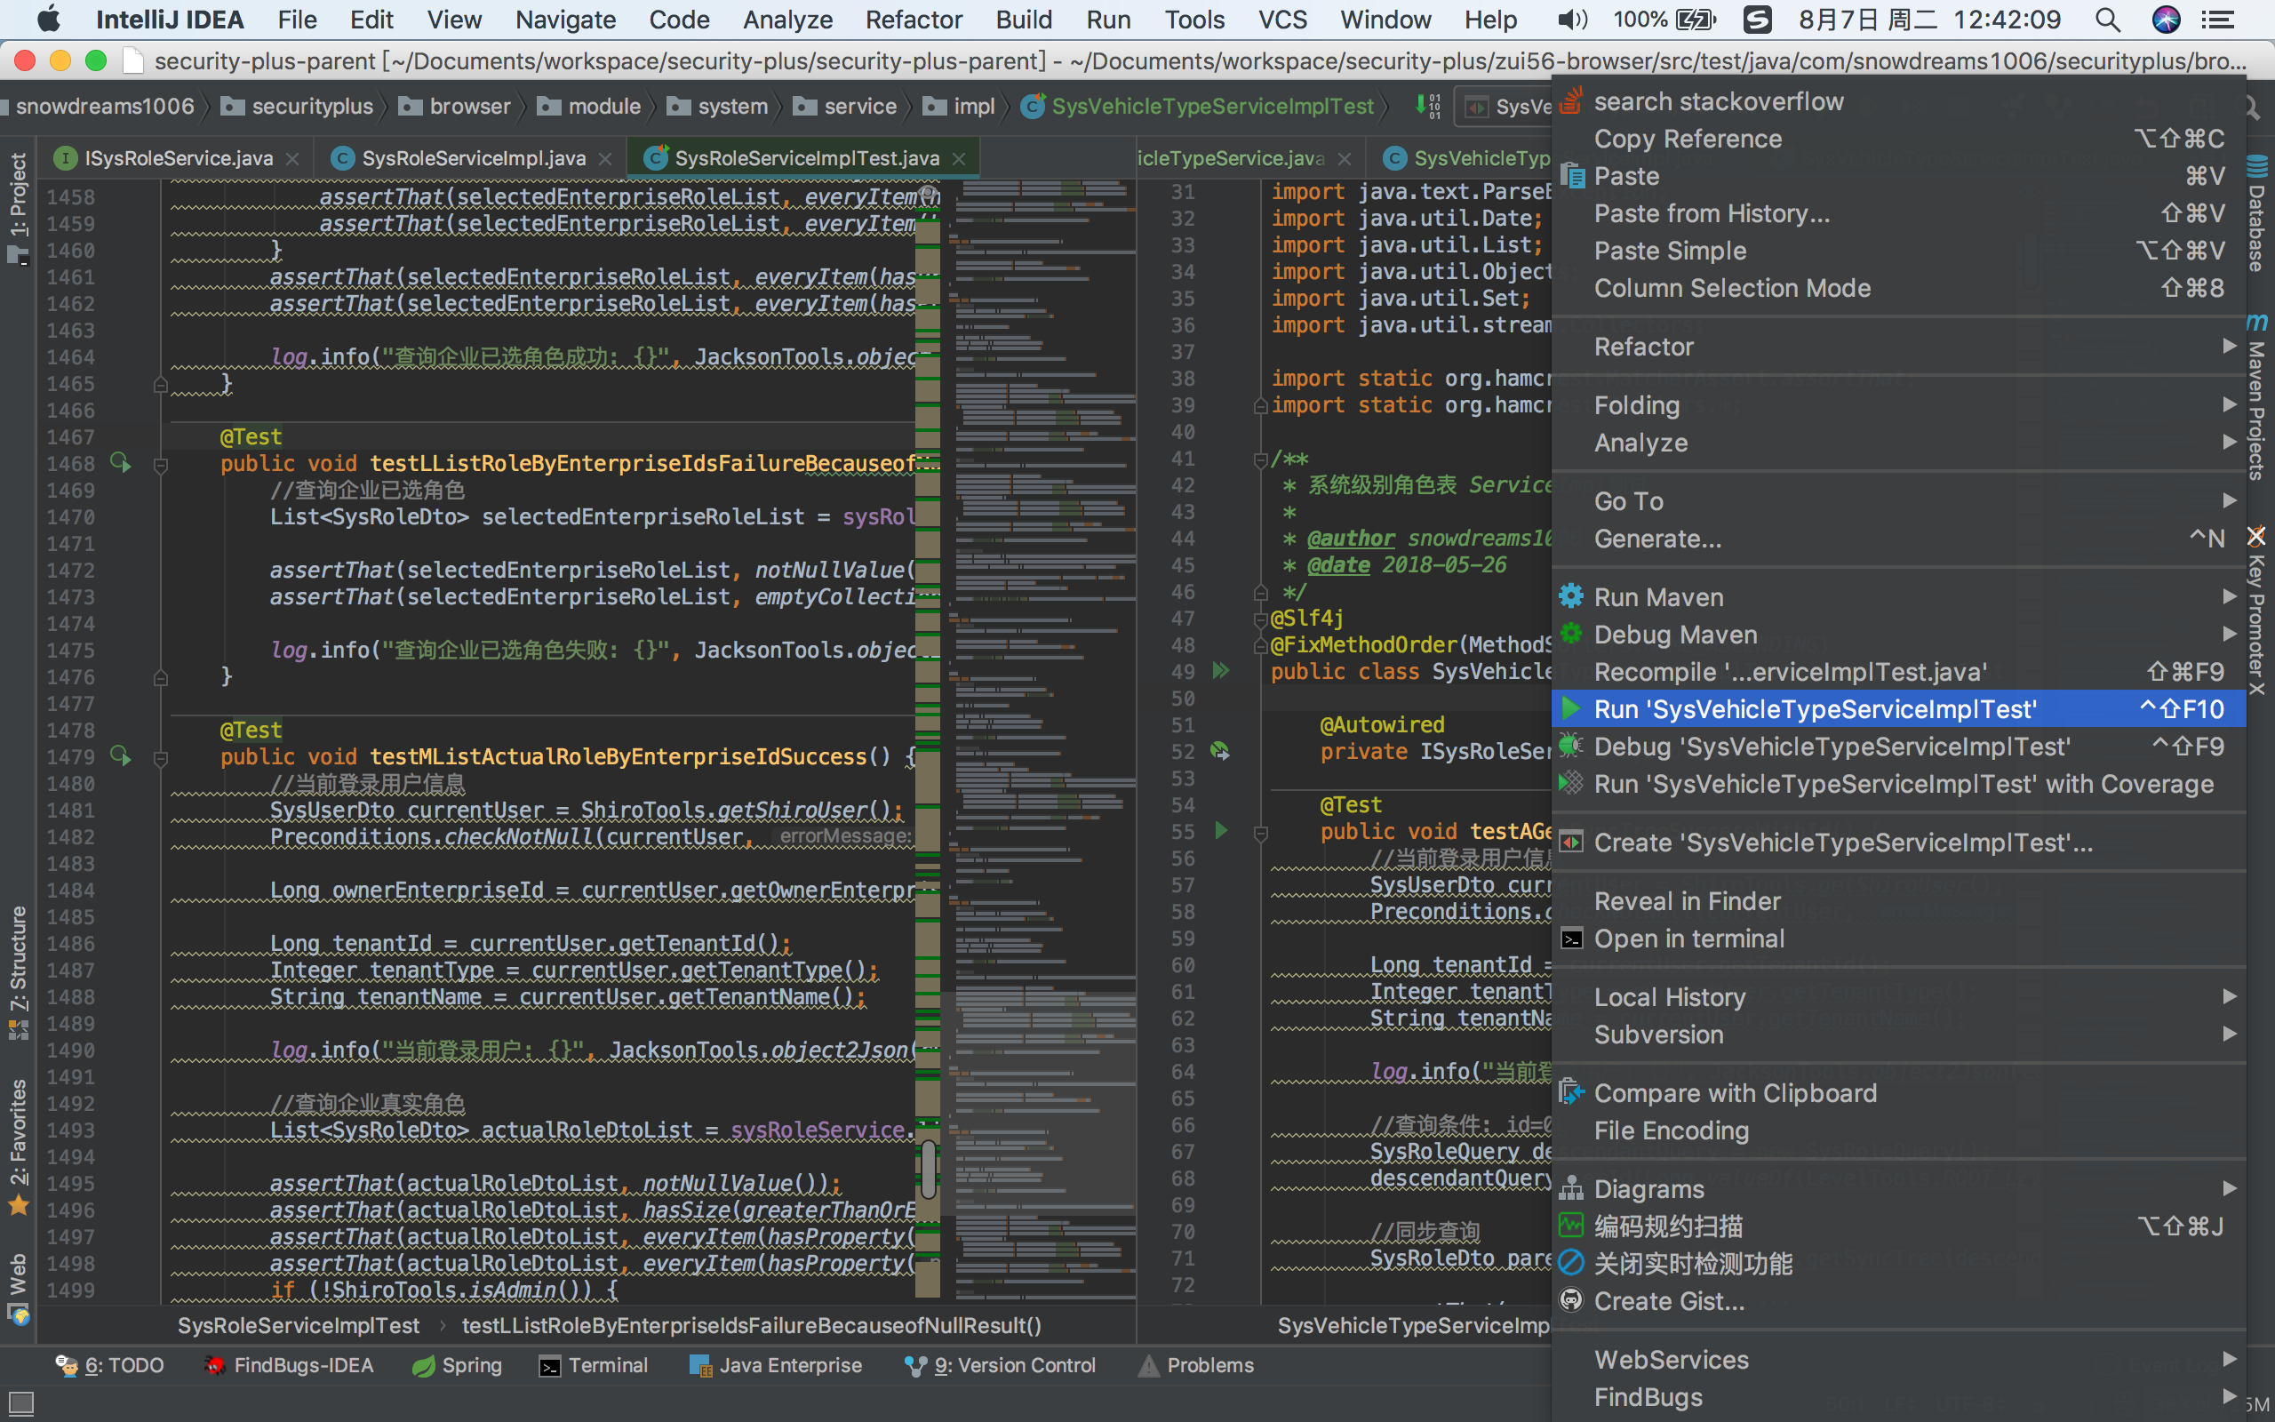Open the Favorites tool window
2275x1422 pixels.
(x=18, y=1146)
